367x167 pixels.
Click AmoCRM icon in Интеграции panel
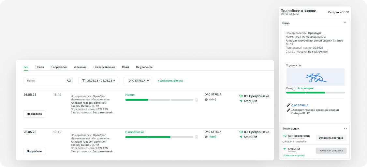(x=285, y=149)
